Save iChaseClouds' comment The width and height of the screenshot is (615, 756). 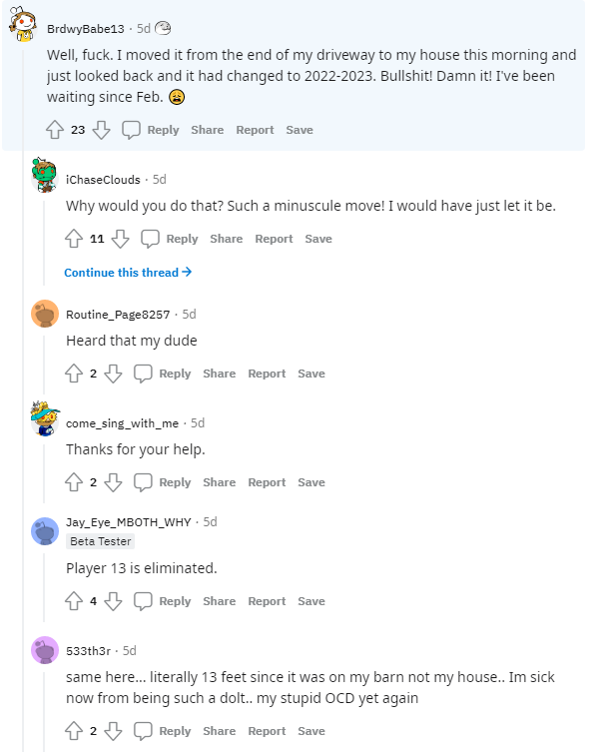tap(318, 239)
